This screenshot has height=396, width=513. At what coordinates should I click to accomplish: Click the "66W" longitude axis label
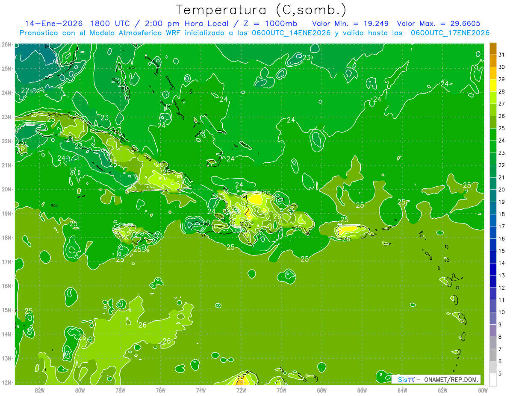362,390
